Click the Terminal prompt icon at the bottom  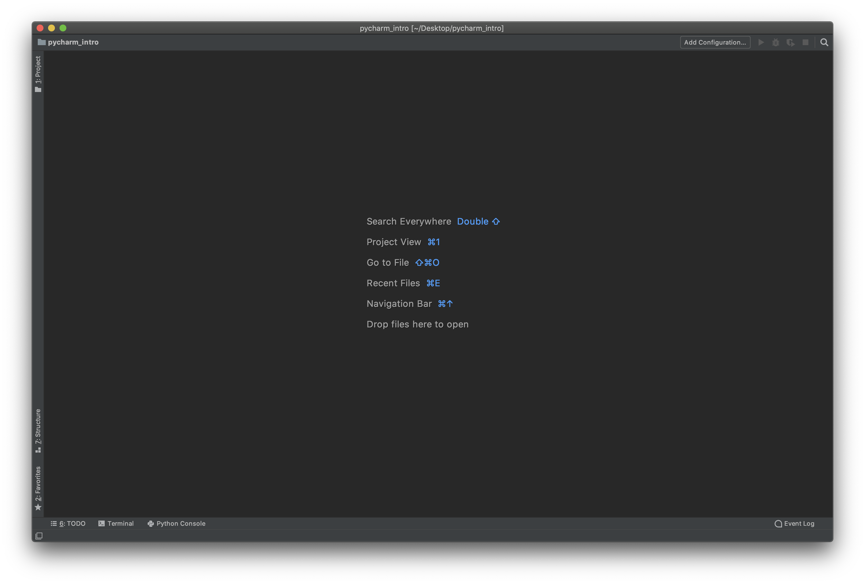click(x=101, y=523)
